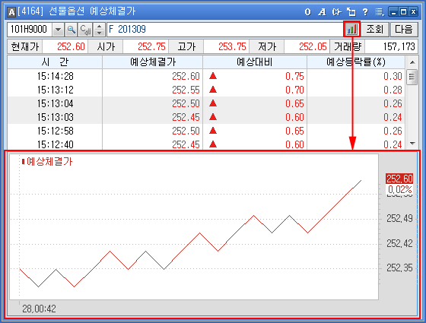426x323 pixels.
Task: Click the 예상체결가 column header
Action: coord(153,62)
